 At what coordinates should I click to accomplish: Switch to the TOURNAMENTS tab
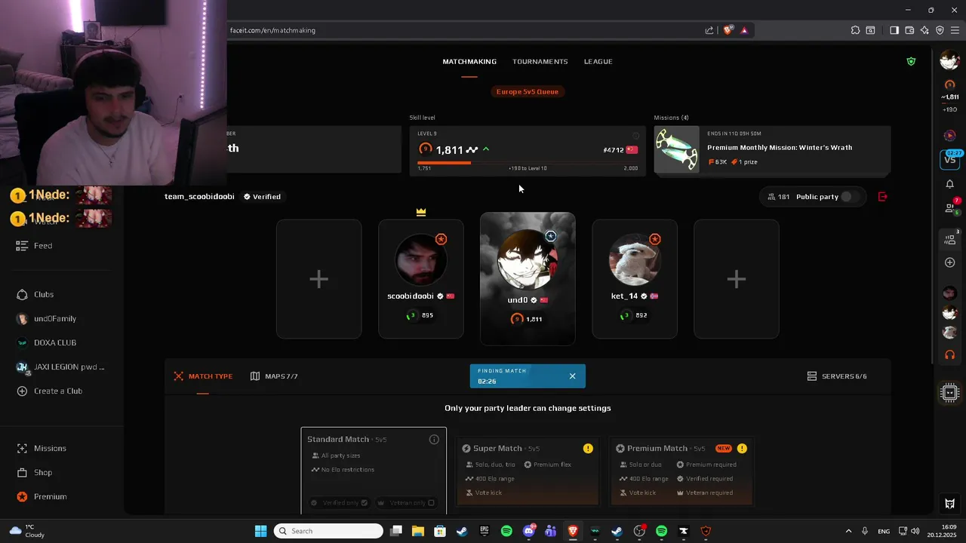[x=540, y=61]
